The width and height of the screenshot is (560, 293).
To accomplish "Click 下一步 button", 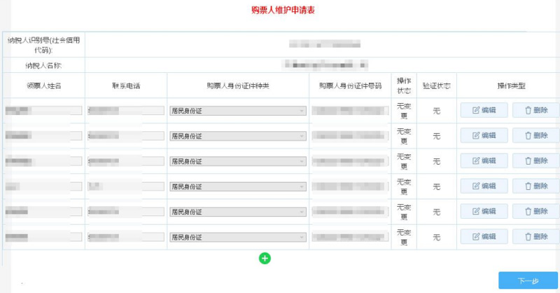I will 528,280.
